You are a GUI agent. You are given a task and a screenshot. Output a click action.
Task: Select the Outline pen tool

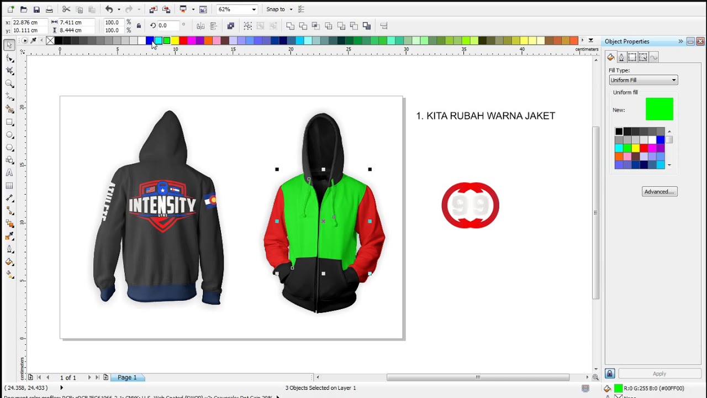coord(9,249)
